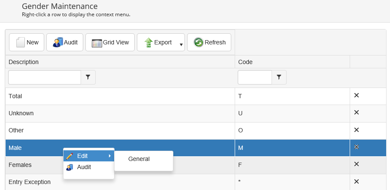Delete the Total row with X icon
The image size is (390, 190).
(356, 95)
